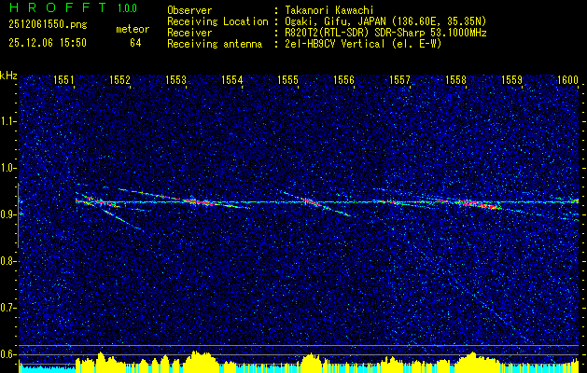Click the 1.1 kHz axis label
587x373 pixels.
click(x=8, y=122)
